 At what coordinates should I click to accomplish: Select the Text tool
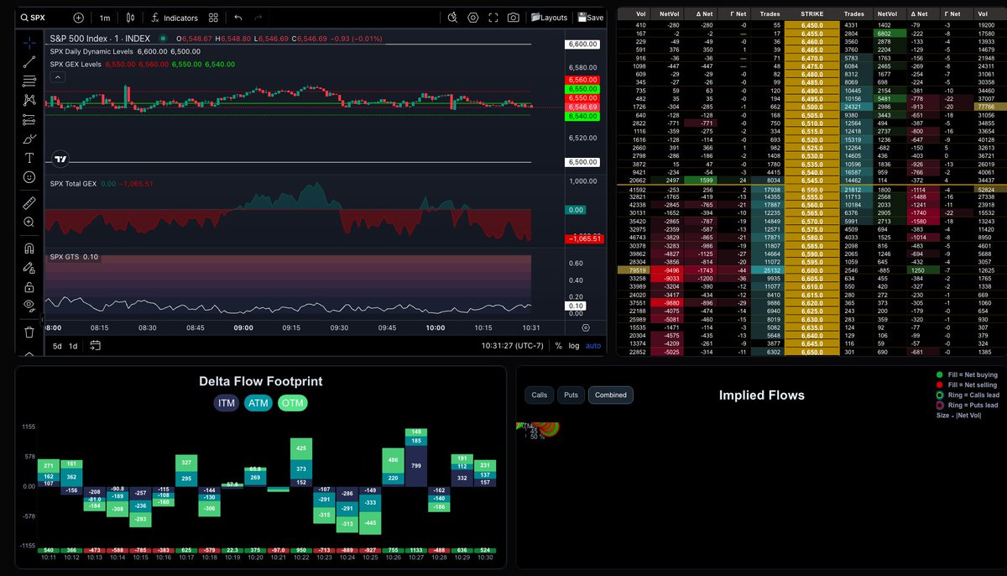coord(29,158)
